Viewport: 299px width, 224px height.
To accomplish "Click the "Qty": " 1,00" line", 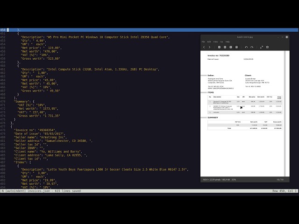I will (x=34, y=73).
